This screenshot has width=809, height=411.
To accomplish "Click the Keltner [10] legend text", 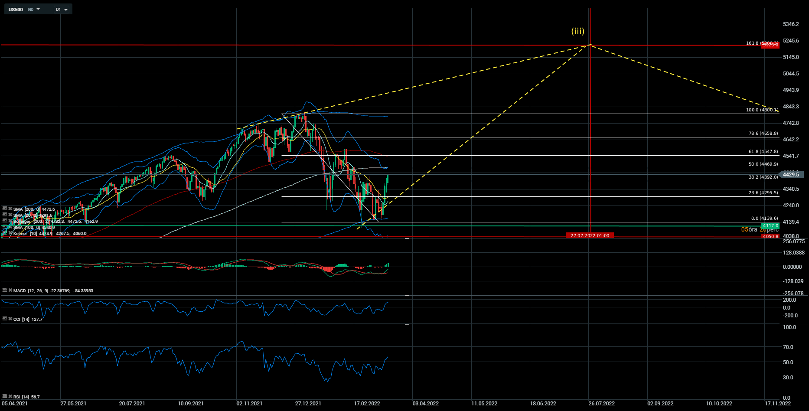I will click(x=50, y=233).
